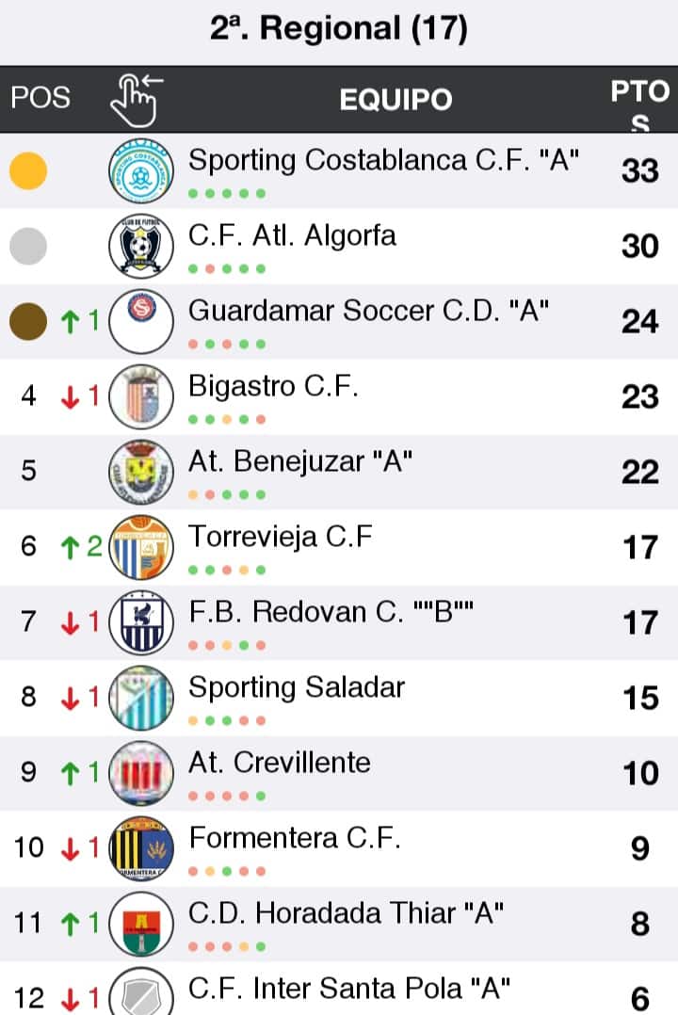Image resolution: width=678 pixels, height=1015 pixels.
Task: Open At. Benejuzar "A" crest icon
Action: click(x=141, y=472)
